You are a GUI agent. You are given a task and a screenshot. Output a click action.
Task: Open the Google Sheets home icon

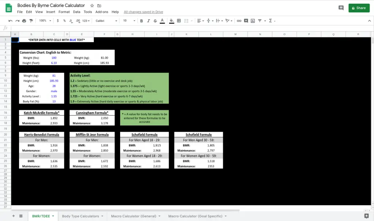[9, 8]
